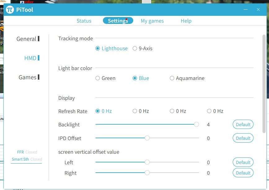This screenshot has width=269, height=190.
Task: Reset IPD Offset to Default
Action: [243, 138]
